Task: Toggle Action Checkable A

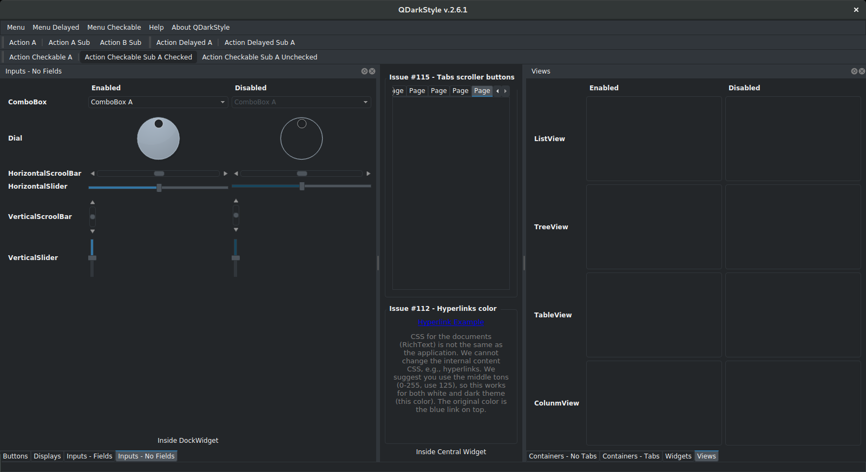Action: [41, 57]
